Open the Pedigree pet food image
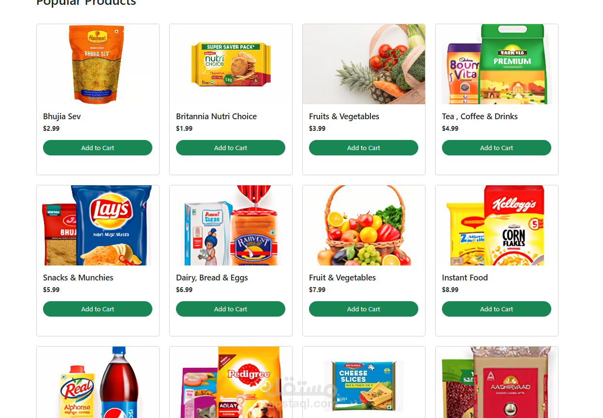Viewport: 603px width, 418px height. coord(231,382)
